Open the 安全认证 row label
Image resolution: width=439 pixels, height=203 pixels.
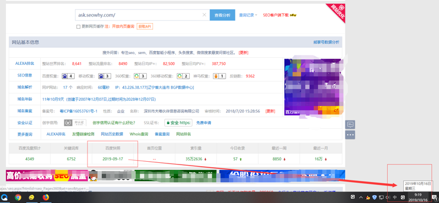(x=25, y=123)
